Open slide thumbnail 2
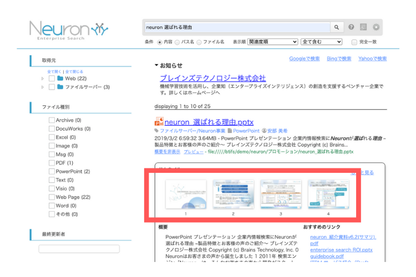The height and width of the screenshot is (277, 416). [x=233, y=194]
